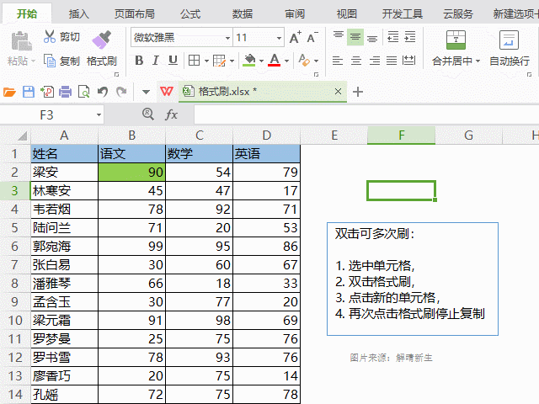Toggle middle vertical alignment
Image resolution: width=539 pixels, height=404 pixels.
pos(355,37)
